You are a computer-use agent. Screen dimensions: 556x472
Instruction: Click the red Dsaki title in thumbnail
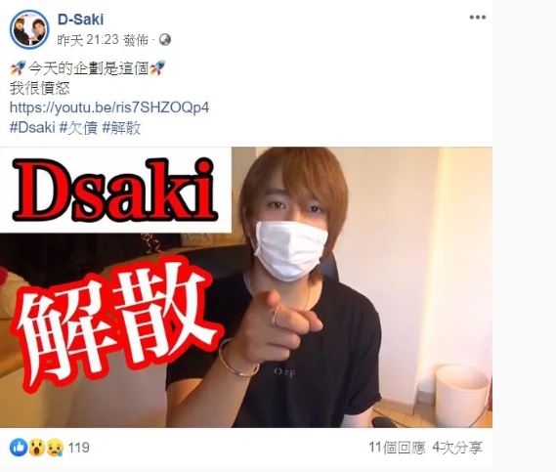[x=114, y=190]
